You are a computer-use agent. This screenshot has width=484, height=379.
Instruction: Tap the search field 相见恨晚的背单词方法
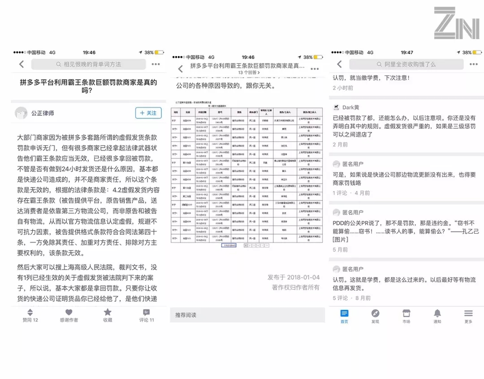coord(89,64)
